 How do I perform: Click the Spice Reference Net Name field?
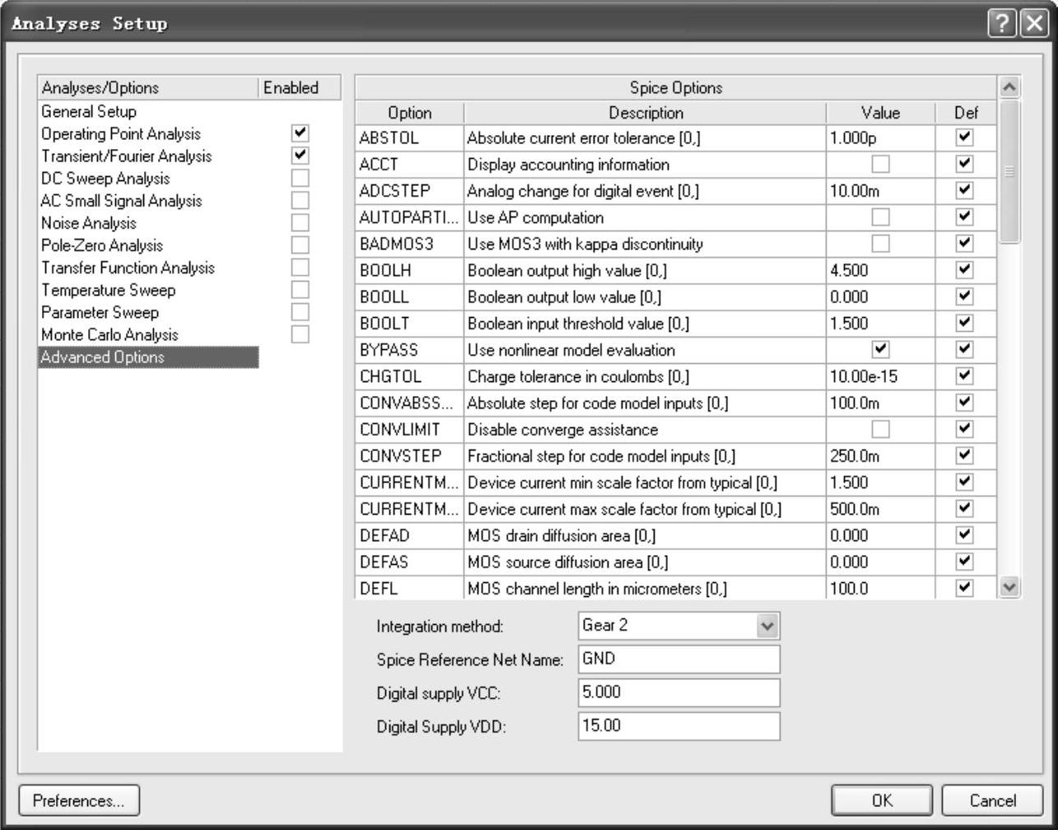(678, 660)
